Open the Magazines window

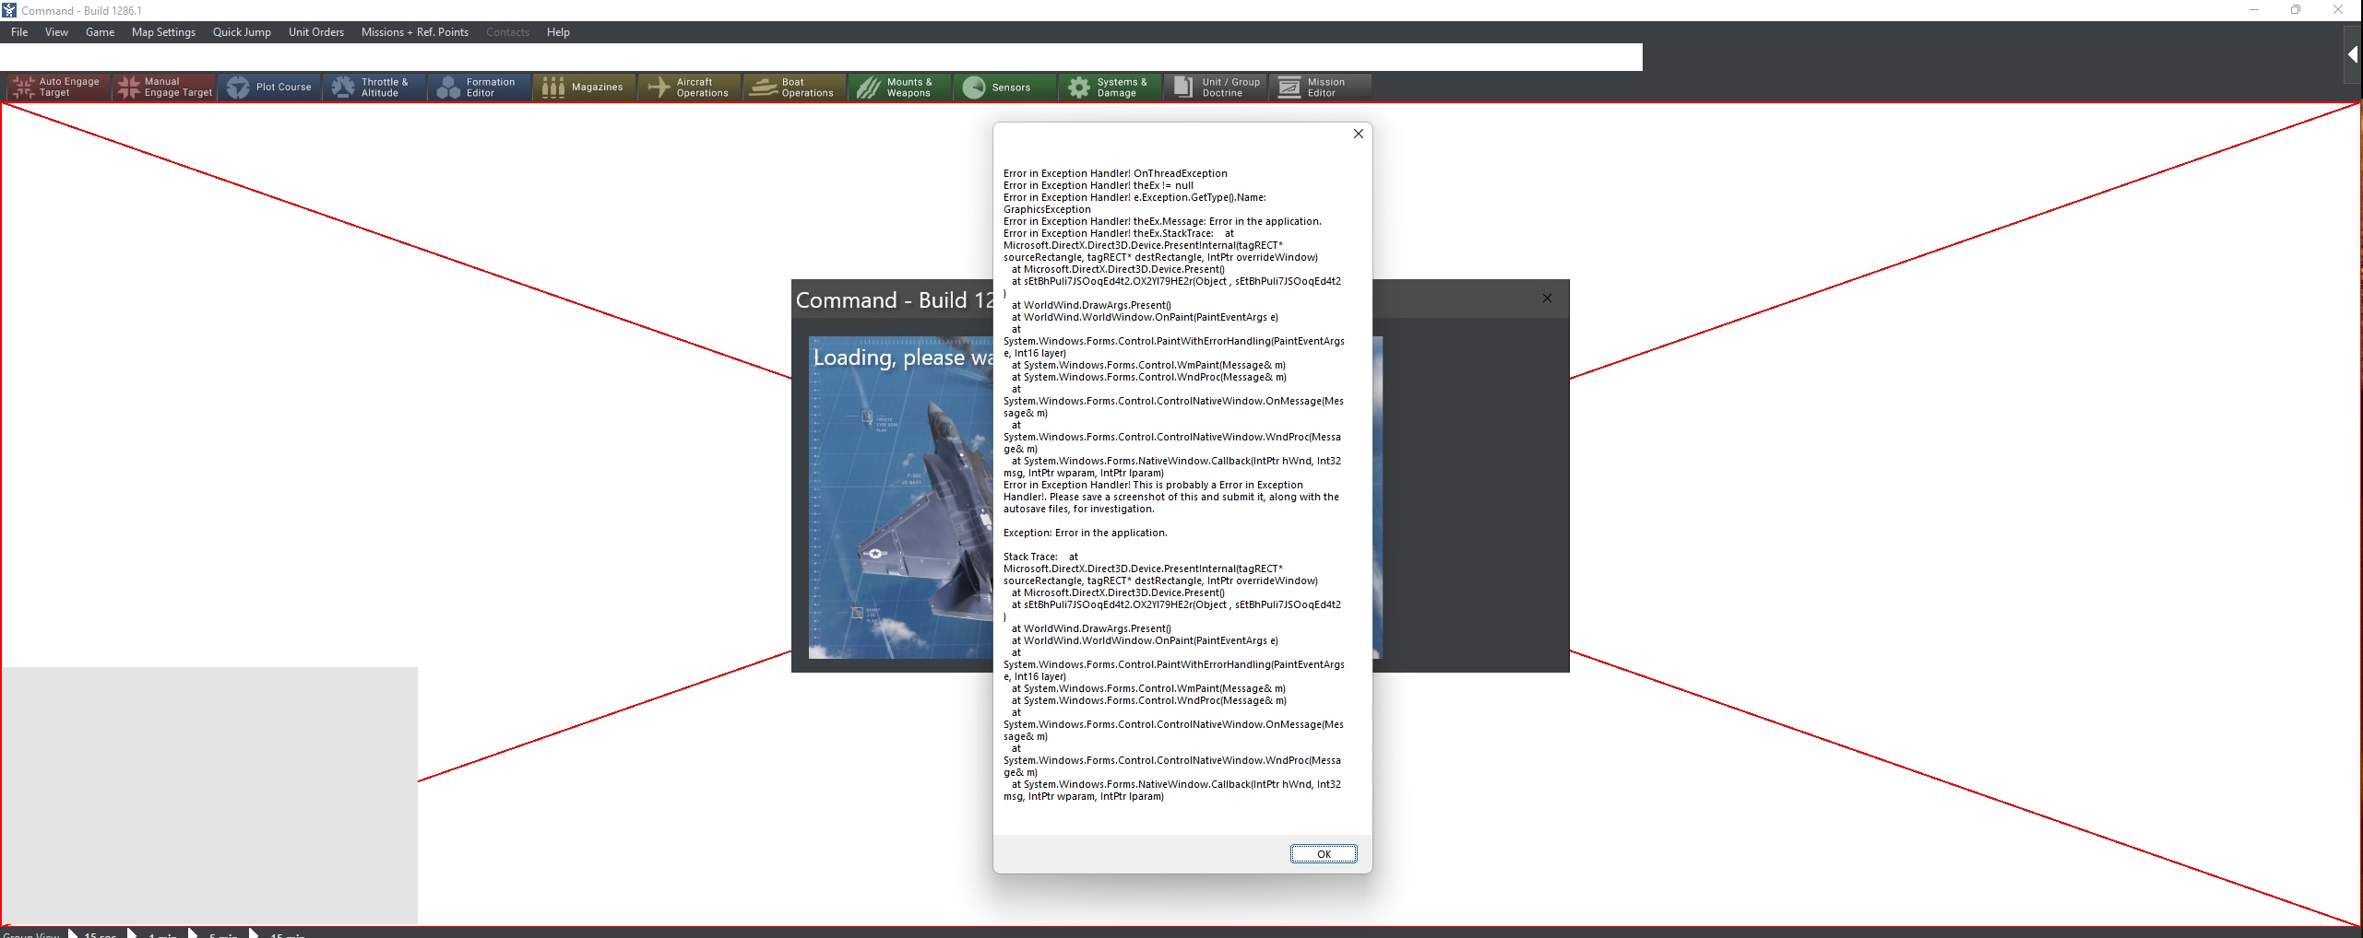[585, 88]
